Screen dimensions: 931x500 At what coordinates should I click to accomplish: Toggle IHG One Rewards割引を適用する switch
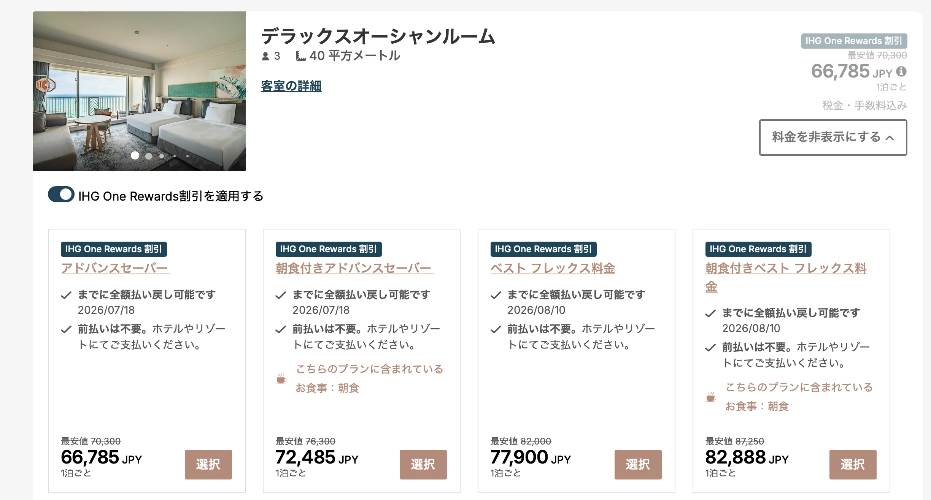point(61,195)
